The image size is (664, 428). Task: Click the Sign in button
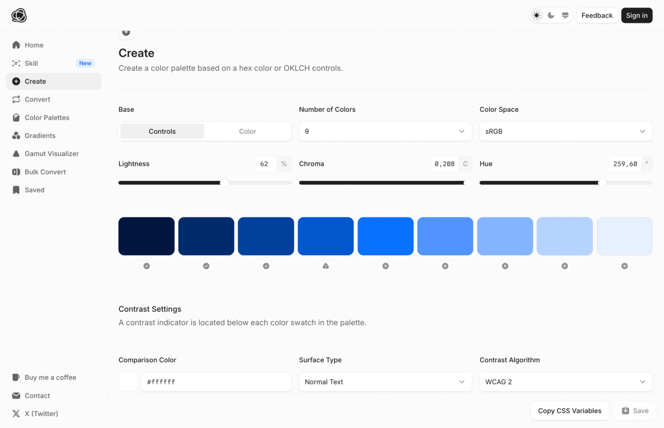(x=637, y=16)
